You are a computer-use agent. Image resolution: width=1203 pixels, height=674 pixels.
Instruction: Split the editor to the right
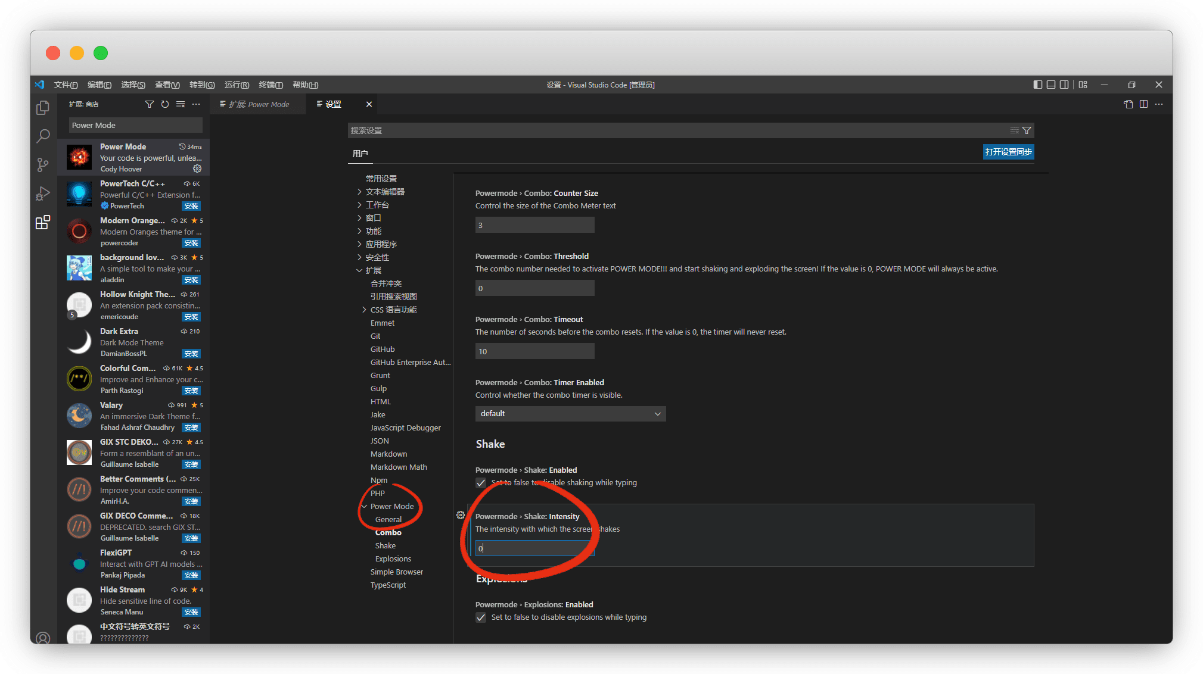[1143, 104]
